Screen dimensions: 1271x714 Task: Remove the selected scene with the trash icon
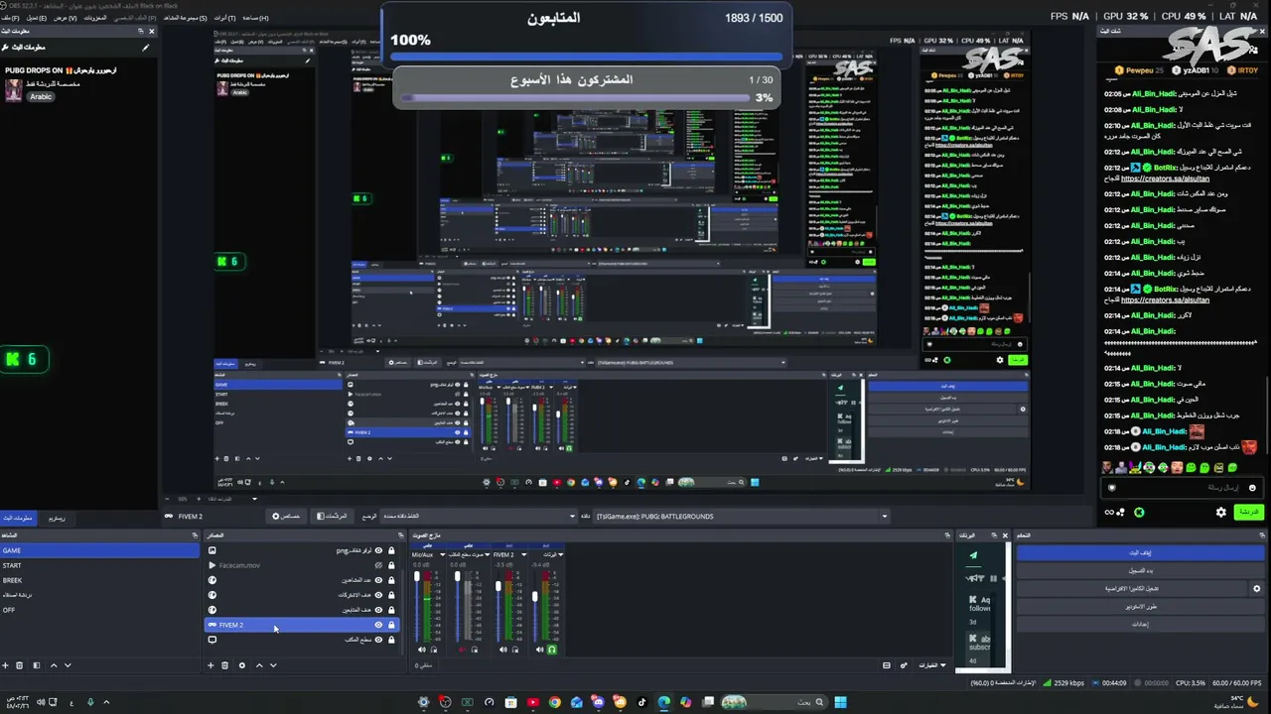pyautogui.click(x=20, y=665)
